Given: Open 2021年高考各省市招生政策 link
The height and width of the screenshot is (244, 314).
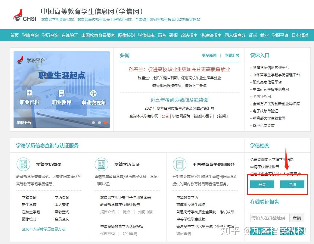Looking at the screenshot, I should pos(179,108).
